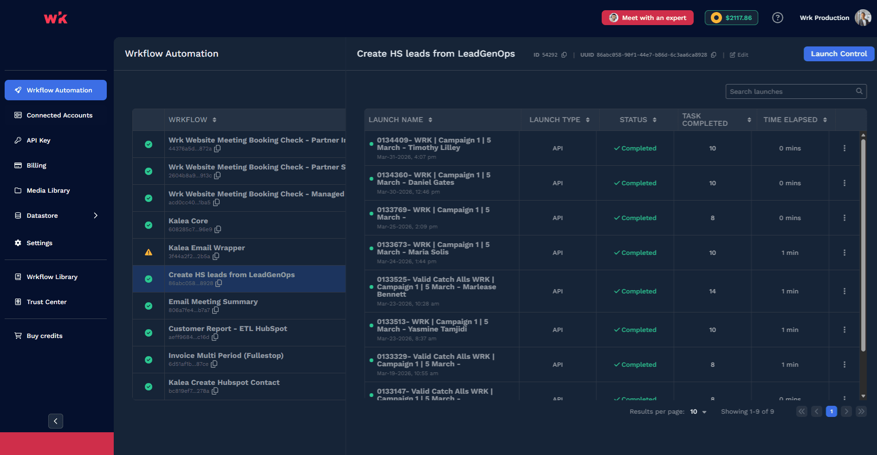Select Kalea Create Hubspot Contact wrkflow
Screen dimensions: 877x455
pyautogui.click(x=239, y=387)
